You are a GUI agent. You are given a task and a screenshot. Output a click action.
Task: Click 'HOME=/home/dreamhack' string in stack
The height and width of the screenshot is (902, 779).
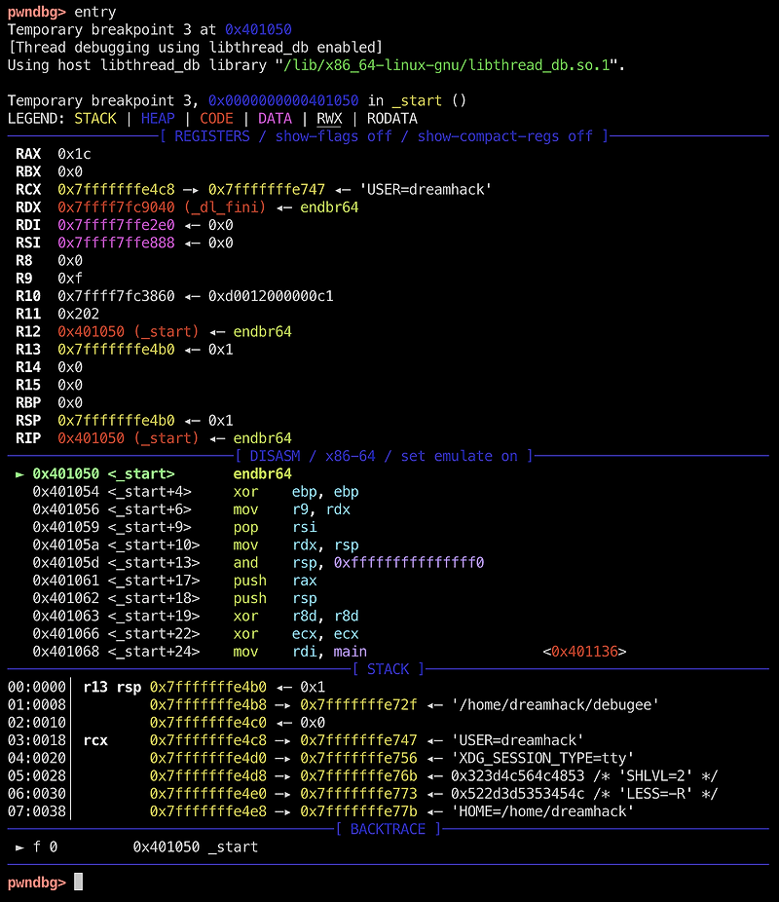(542, 811)
